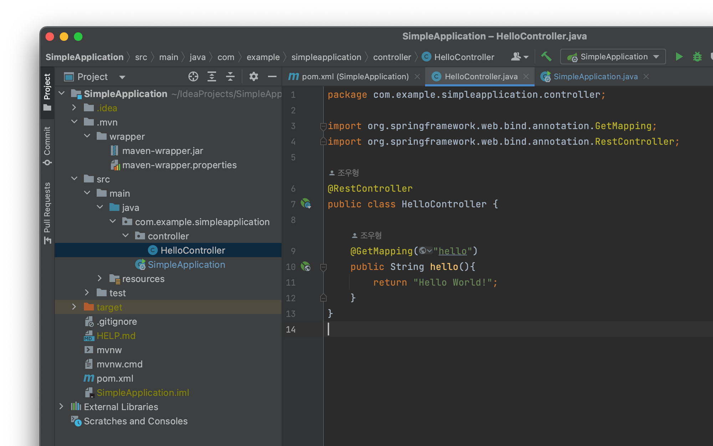Image resolution: width=713 pixels, height=446 pixels.
Task: Click the Select Opened File target icon
Action: pos(193,76)
